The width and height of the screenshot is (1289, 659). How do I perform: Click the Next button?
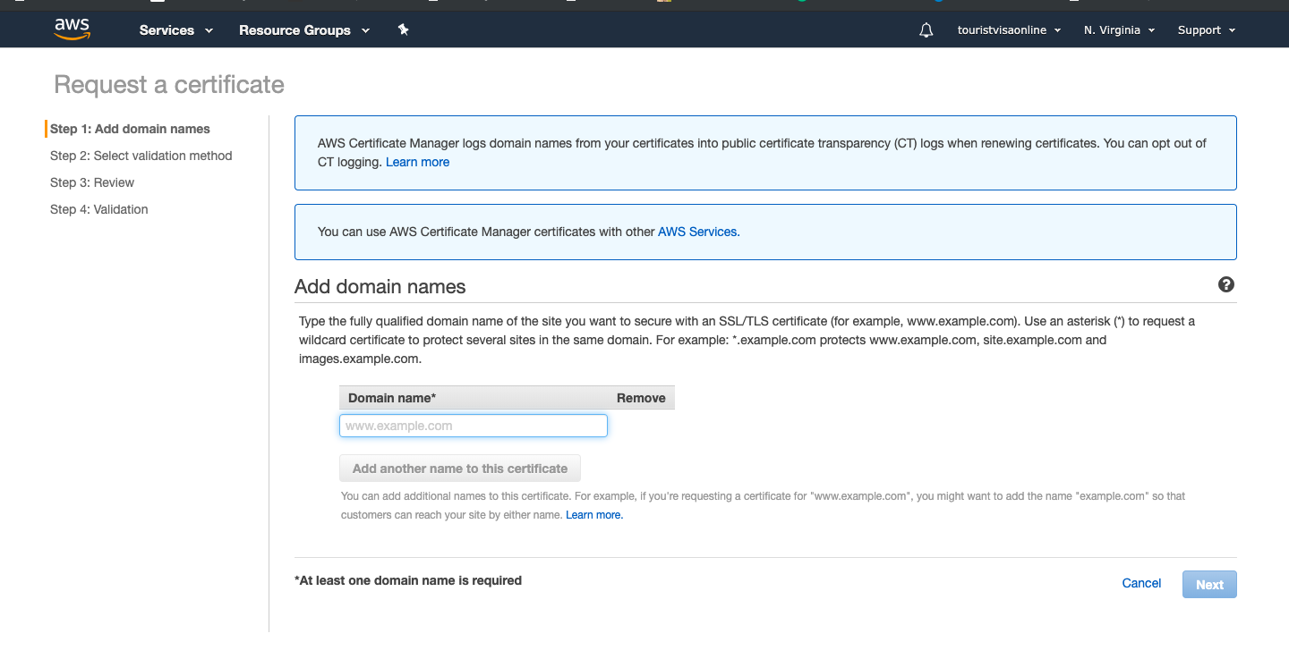coord(1209,585)
